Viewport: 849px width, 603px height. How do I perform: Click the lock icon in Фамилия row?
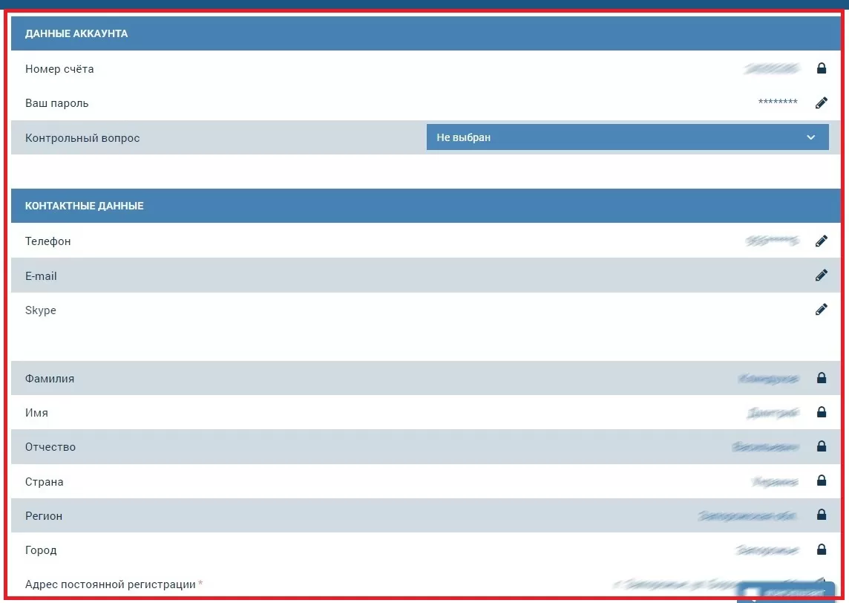point(821,378)
